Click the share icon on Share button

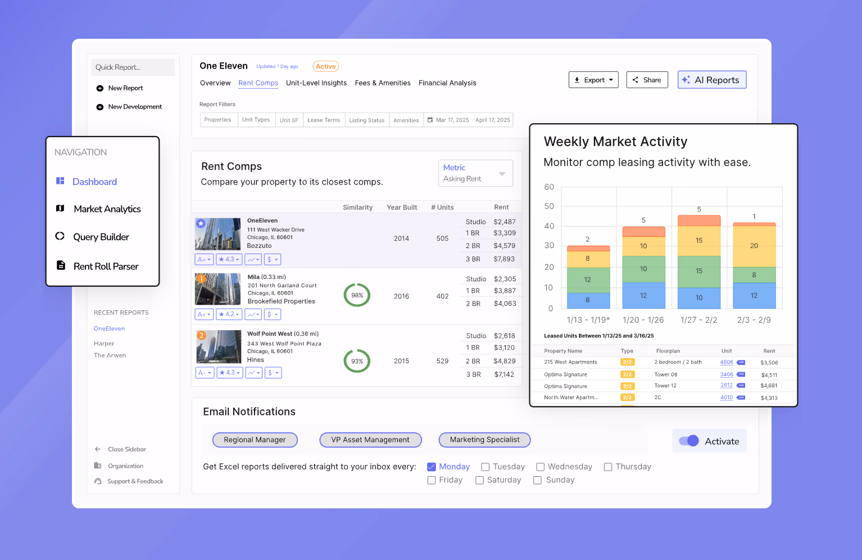click(x=636, y=80)
